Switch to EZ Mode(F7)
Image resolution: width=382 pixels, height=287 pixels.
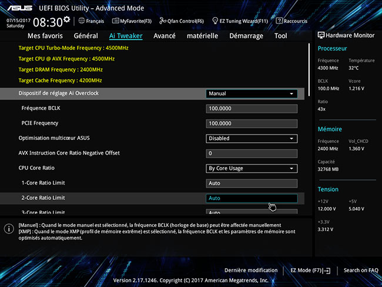(x=310, y=270)
